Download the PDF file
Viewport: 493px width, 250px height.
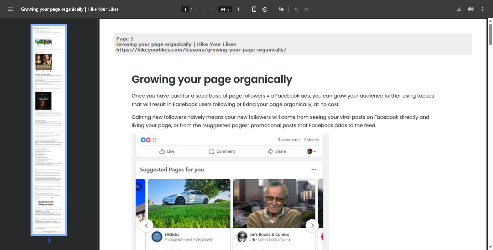[459, 9]
